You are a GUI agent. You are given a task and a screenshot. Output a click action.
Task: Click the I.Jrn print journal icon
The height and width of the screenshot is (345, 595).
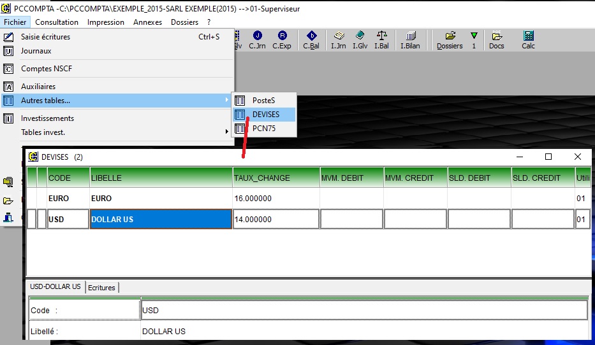click(x=338, y=39)
